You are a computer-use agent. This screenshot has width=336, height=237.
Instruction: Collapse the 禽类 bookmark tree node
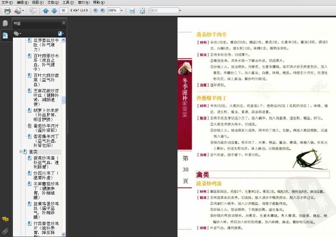point(21,152)
